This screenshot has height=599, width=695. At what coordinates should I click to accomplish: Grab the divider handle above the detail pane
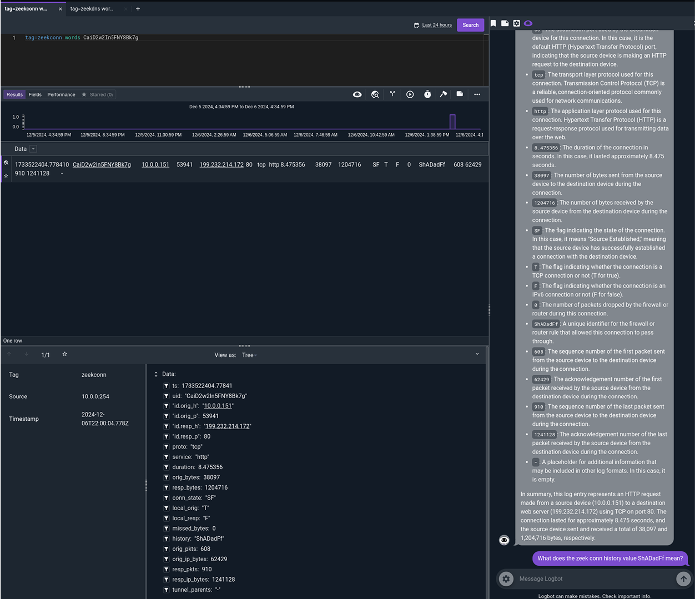coord(244,345)
